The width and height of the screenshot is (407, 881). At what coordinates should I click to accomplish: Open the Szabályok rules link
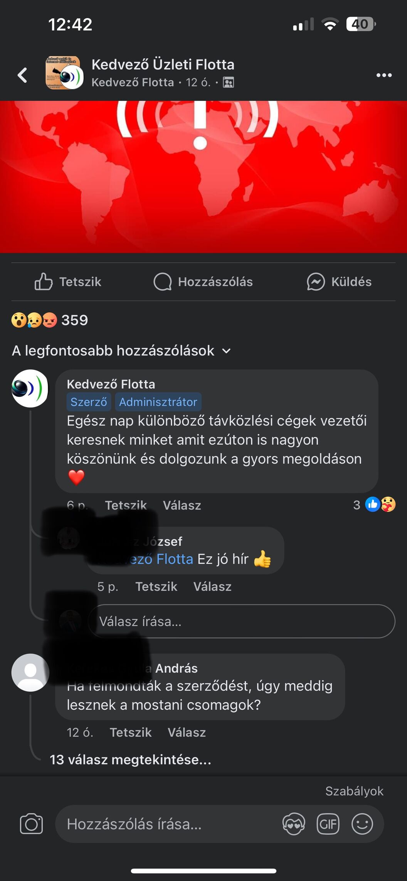[x=354, y=791]
